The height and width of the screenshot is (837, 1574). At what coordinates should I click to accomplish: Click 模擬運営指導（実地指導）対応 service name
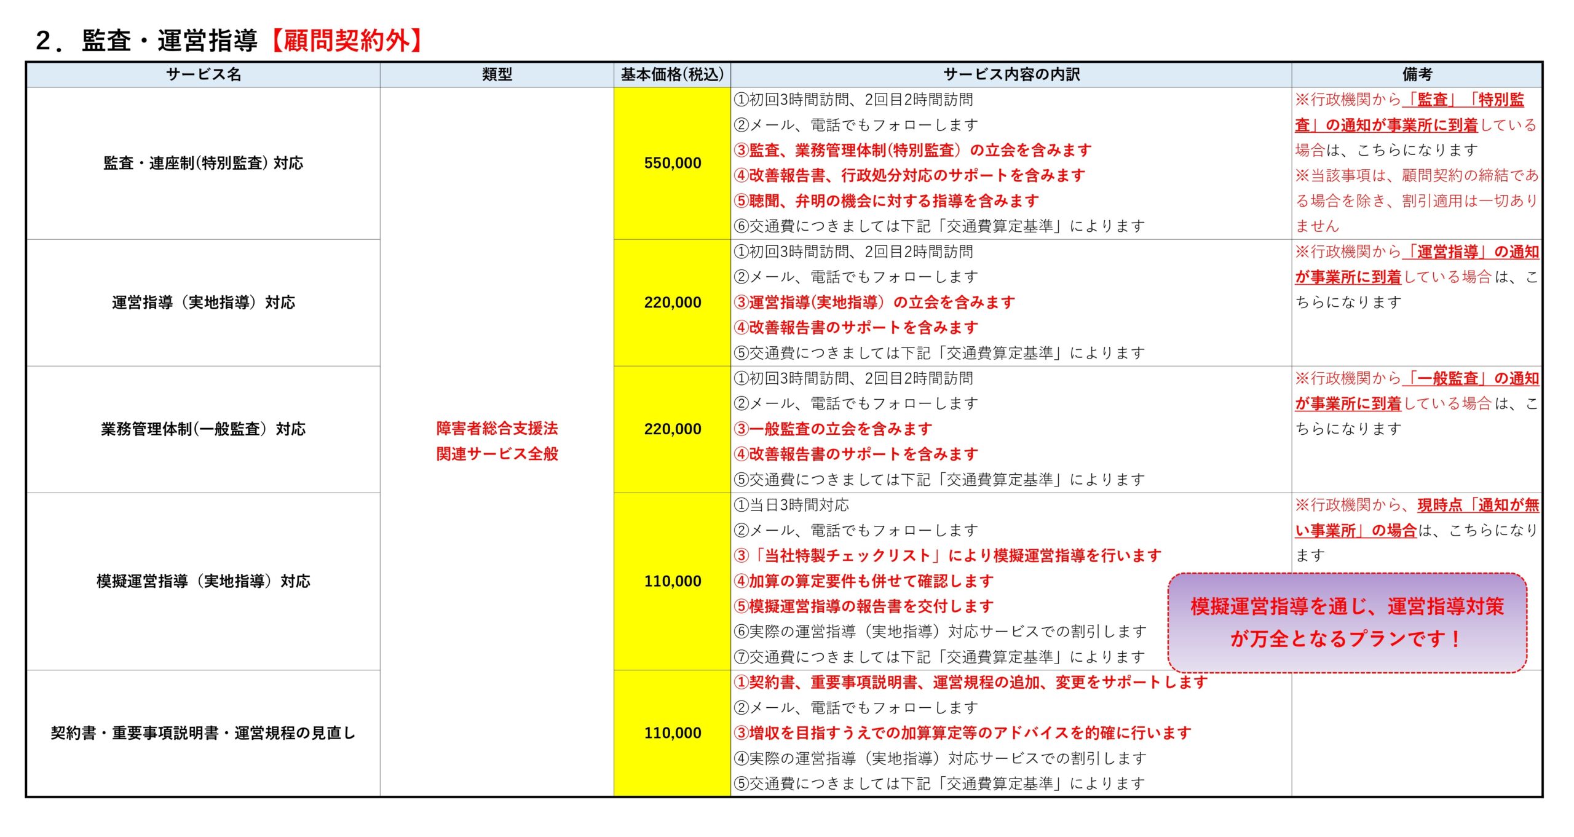[203, 581]
